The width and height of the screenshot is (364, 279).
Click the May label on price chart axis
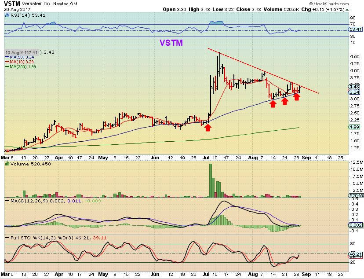[x=103, y=158]
